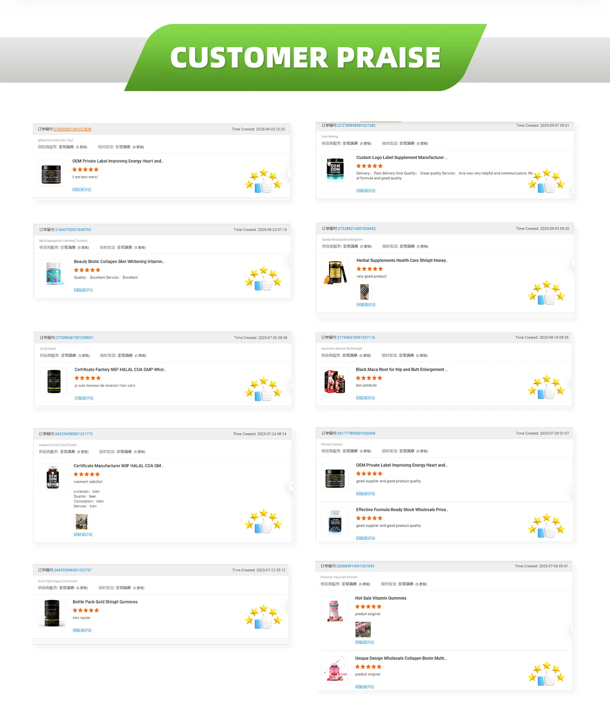Click the five-star rating on the Beauty Biotin Collagen review
The image size is (610, 706).
point(87,270)
